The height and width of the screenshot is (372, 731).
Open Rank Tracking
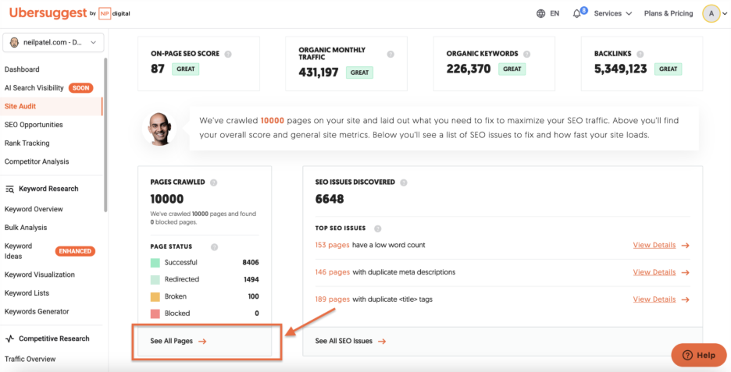(27, 143)
